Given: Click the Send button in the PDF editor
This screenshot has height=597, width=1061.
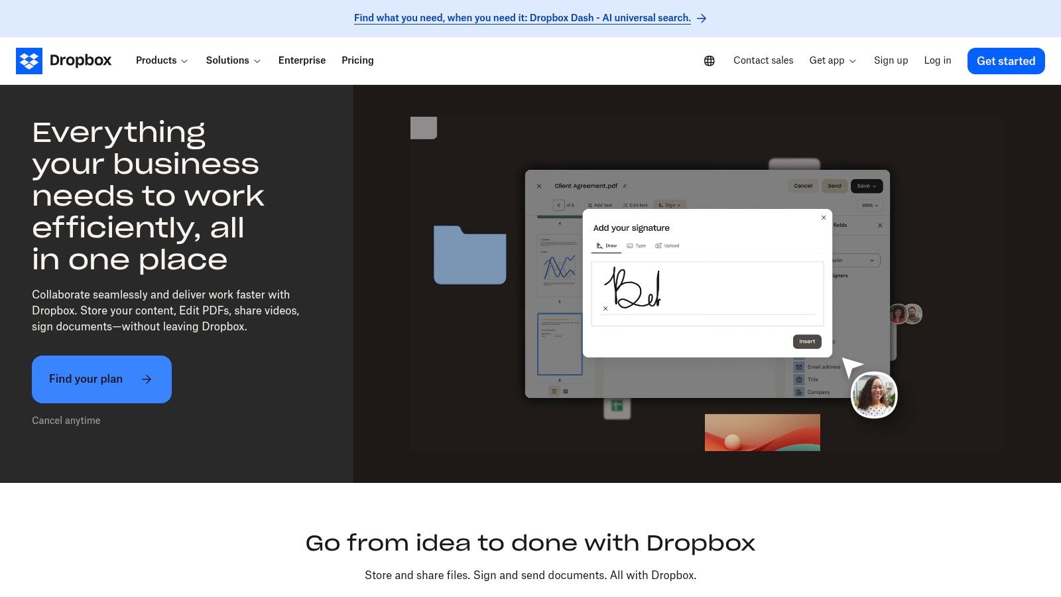Looking at the screenshot, I should (x=834, y=186).
